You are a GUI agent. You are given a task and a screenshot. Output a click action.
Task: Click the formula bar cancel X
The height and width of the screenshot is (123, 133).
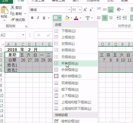click(x=39, y=35)
